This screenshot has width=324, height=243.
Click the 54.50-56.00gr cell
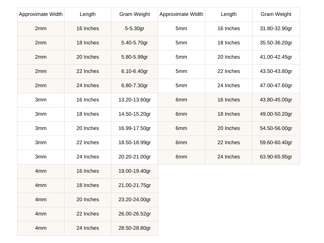click(x=276, y=128)
